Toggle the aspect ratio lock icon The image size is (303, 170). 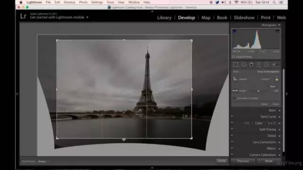click(x=276, y=78)
